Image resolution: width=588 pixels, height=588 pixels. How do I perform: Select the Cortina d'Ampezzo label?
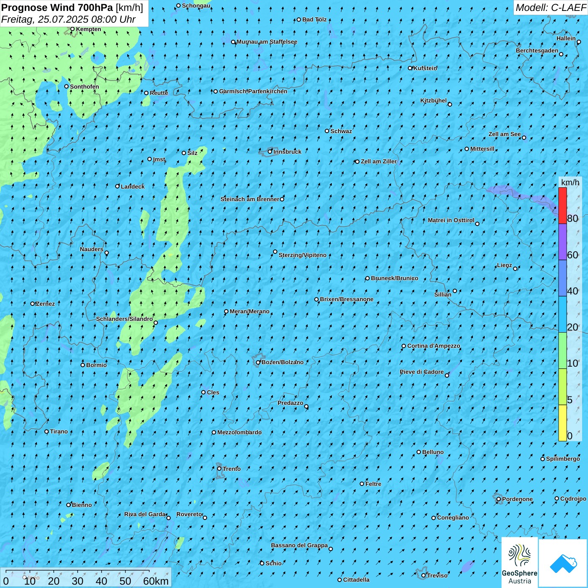pos(433,346)
